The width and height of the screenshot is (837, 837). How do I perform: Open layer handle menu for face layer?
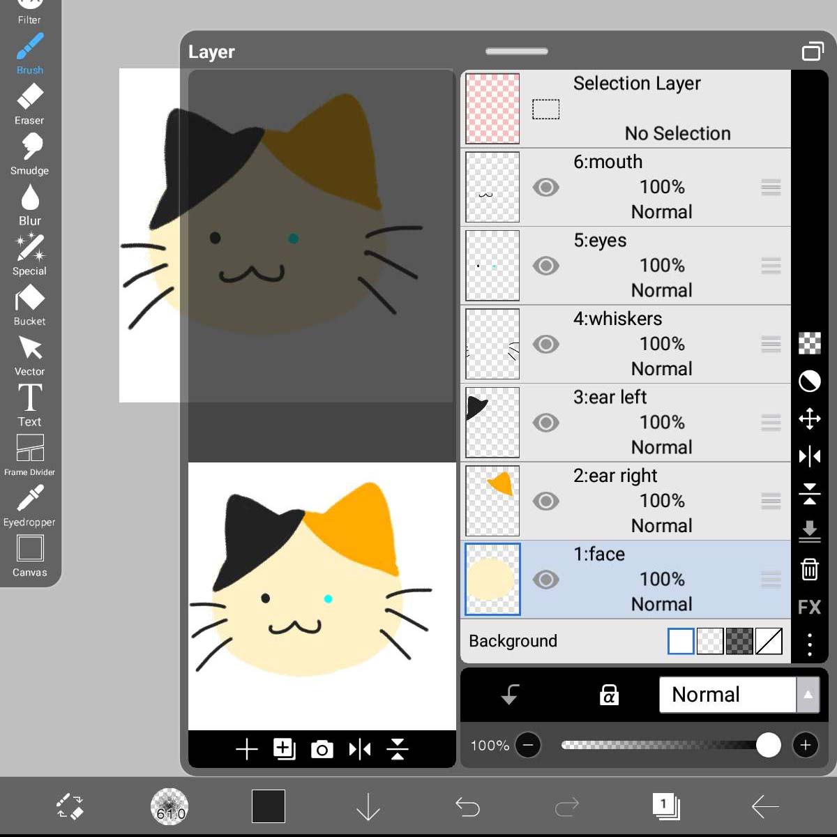coord(771,580)
